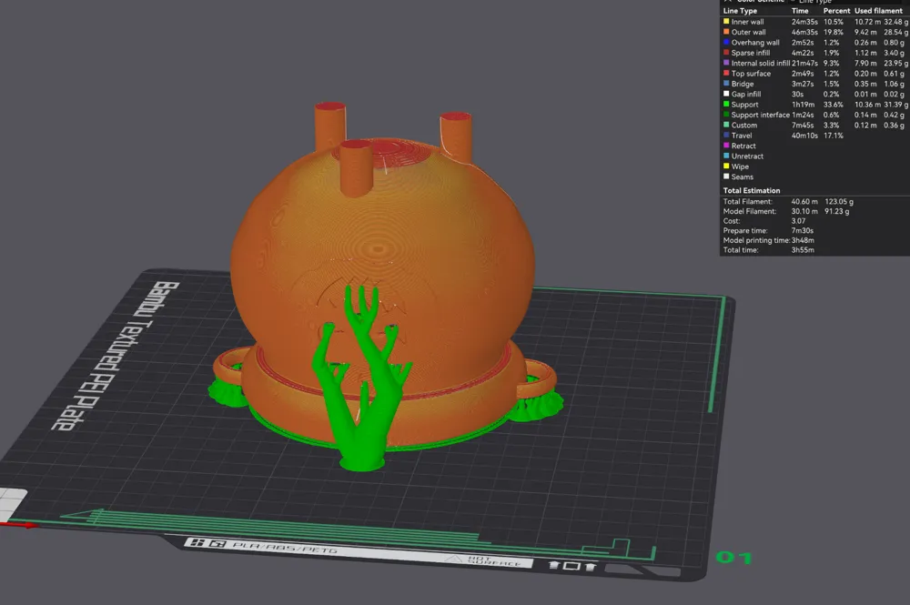Click the "Line Type" column header

coord(740,11)
